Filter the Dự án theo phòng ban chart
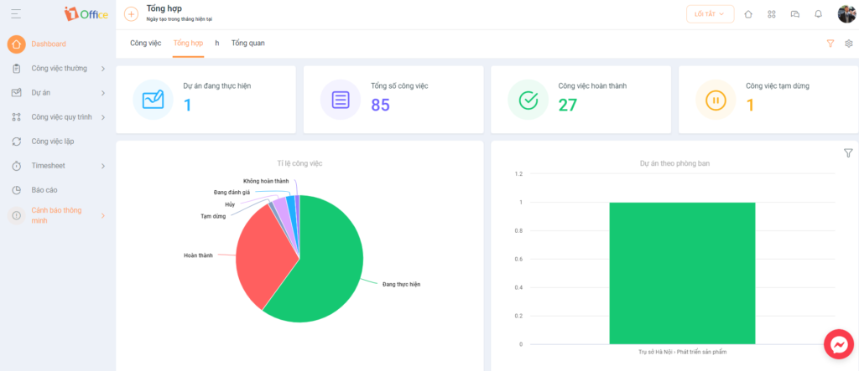859x371 pixels. pyautogui.click(x=849, y=153)
